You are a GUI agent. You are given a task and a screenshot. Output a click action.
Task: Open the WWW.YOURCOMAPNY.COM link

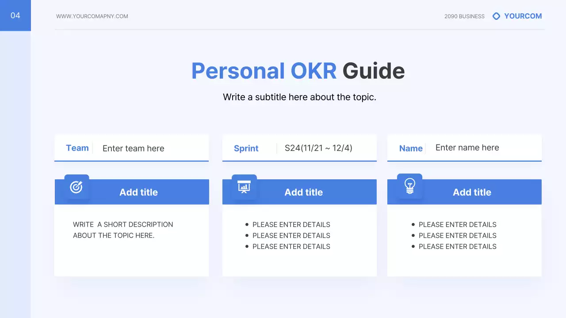pos(92,16)
